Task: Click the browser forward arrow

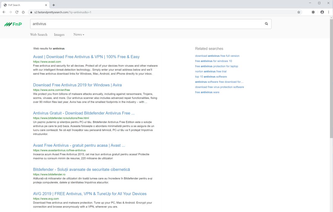Action: click(x=10, y=12)
